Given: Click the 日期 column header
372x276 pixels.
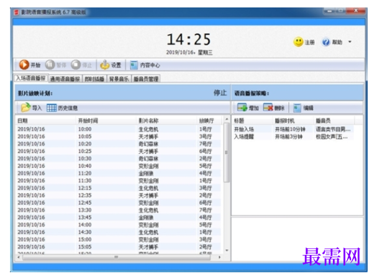Looking at the screenshot, I should click(46, 121).
